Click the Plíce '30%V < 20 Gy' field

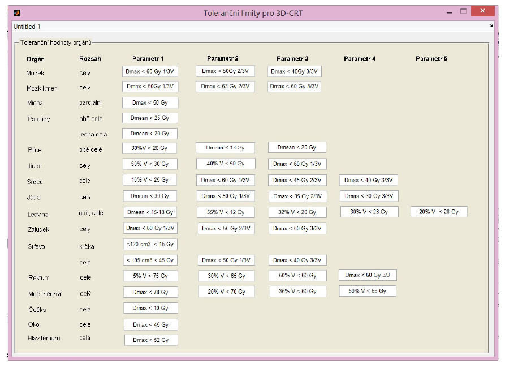pyautogui.click(x=150, y=148)
